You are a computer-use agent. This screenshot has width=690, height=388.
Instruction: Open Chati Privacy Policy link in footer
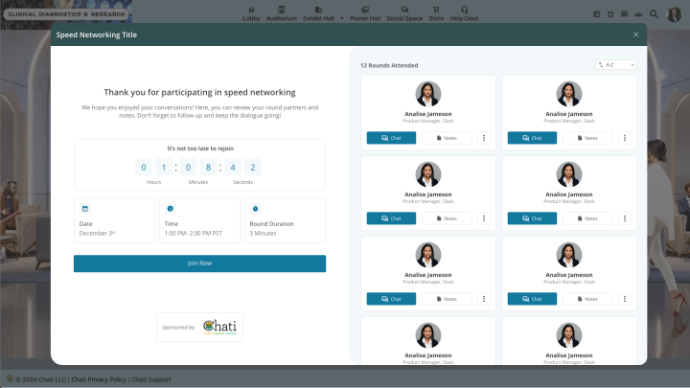pyautogui.click(x=99, y=379)
